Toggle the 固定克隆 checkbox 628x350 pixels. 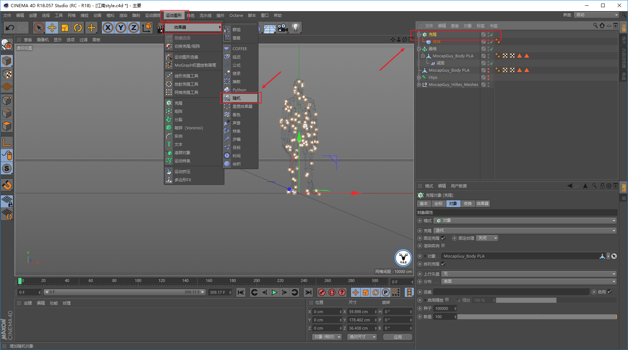coord(443,238)
